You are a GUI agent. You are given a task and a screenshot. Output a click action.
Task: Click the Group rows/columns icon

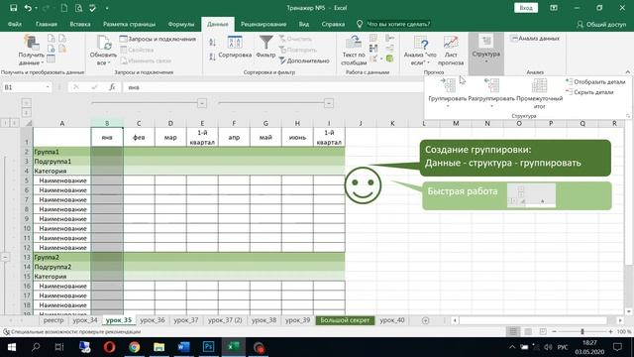[x=448, y=85]
